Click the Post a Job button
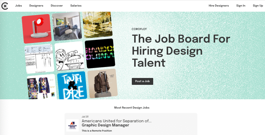Image resolution: width=265 pixels, height=135 pixels. 143,81
